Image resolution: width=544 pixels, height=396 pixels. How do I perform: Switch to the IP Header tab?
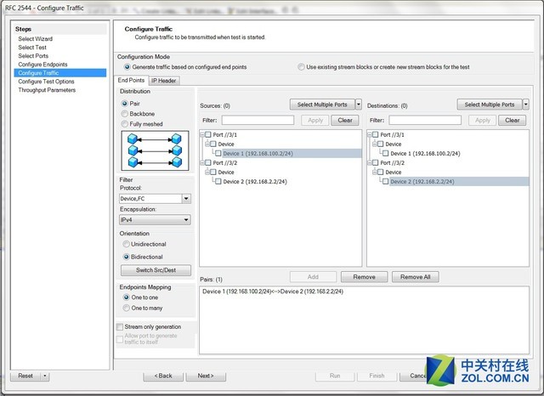(164, 81)
